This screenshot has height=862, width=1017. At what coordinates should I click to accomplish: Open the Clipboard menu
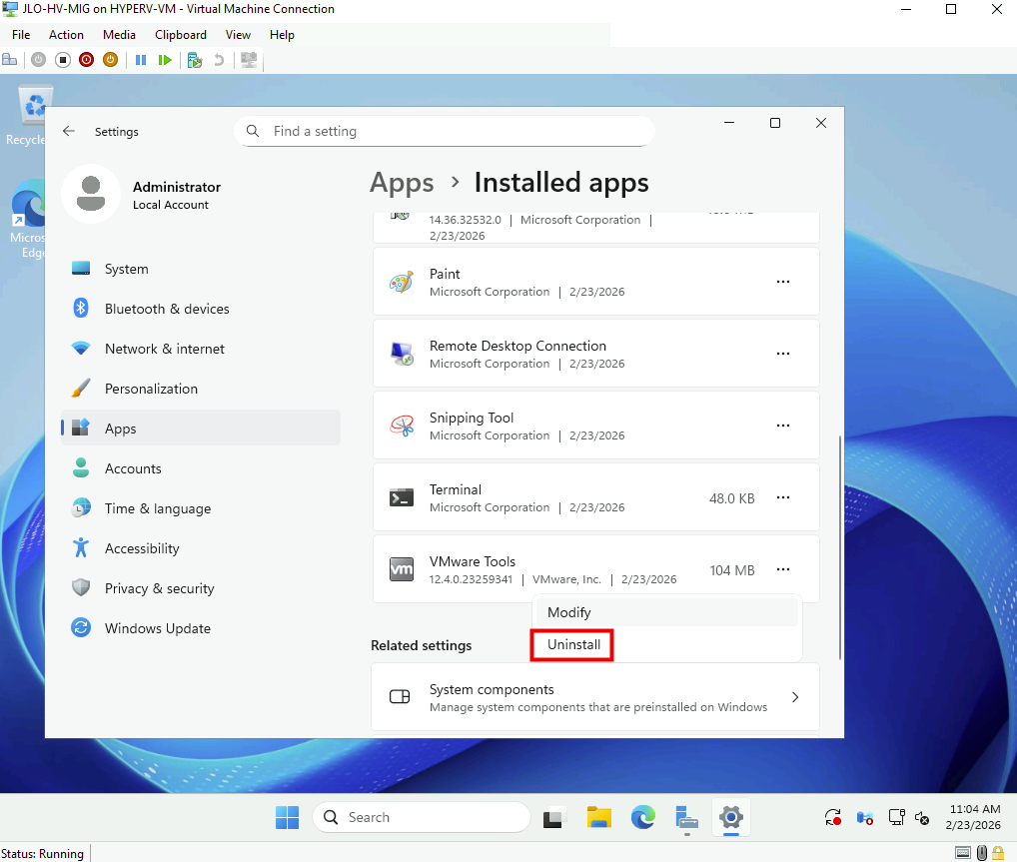[x=180, y=34]
